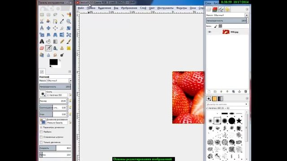The height and width of the screenshot is (161, 287).
Task: Adjust the Скорость slider
Action: click(55, 148)
